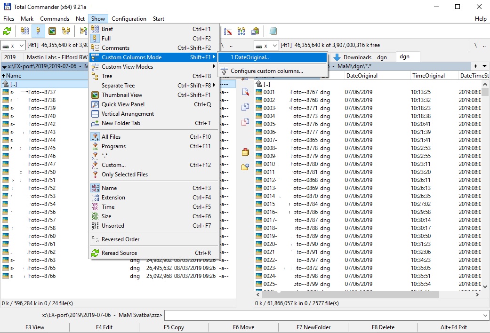Click the F5 Copy button
Screen dimensions: 490x333
click(x=174, y=327)
